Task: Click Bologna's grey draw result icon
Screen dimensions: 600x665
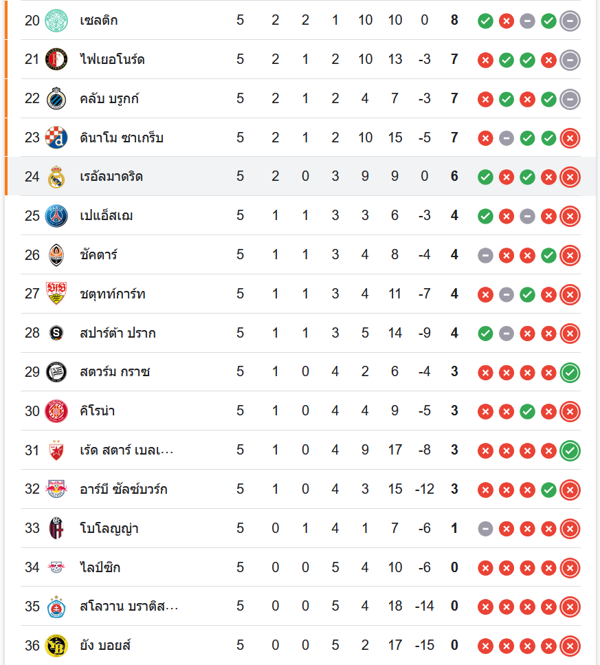Action: point(485,529)
